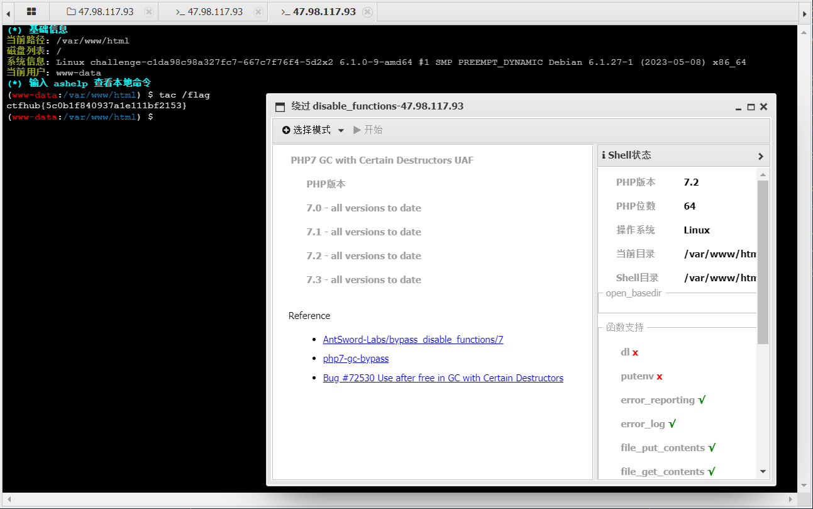
Task: Close the second terminal tab 47.98.117.93
Action: pos(258,12)
